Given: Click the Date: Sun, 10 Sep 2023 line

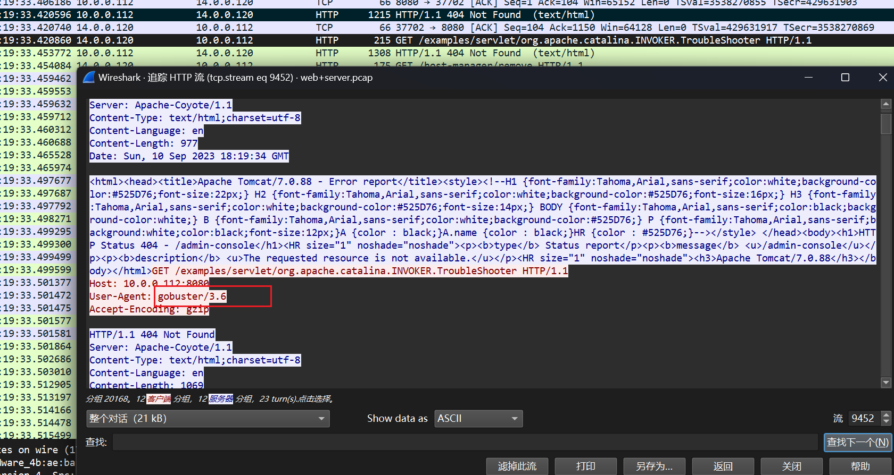Looking at the screenshot, I should pyautogui.click(x=189, y=156).
